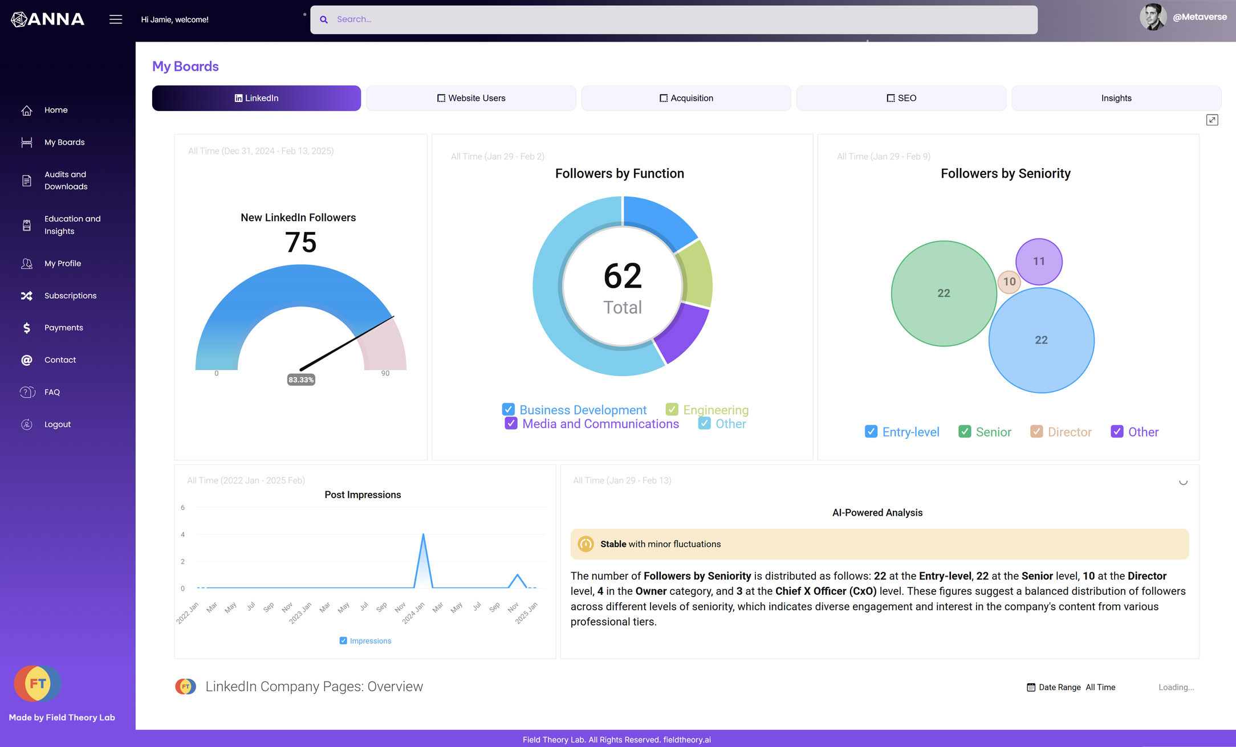The image size is (1236, 747).
Task: Uncheck Media and Communications legend checkbox
Action: pos(511,424)
